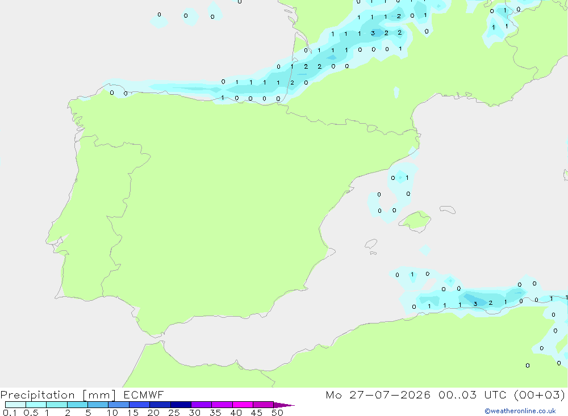This screenshot has width=568, height=416.
Task: Select the 1–2 mm legend swatch
Action: click(57, 405)
